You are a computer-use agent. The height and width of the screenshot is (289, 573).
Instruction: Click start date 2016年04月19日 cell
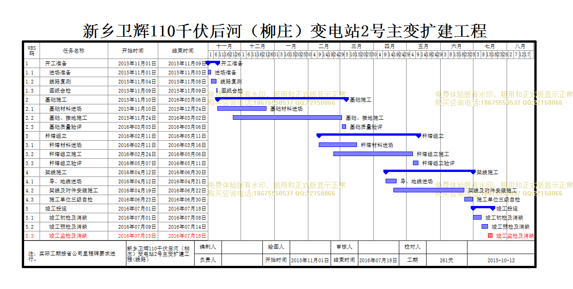tap(133, 191)
